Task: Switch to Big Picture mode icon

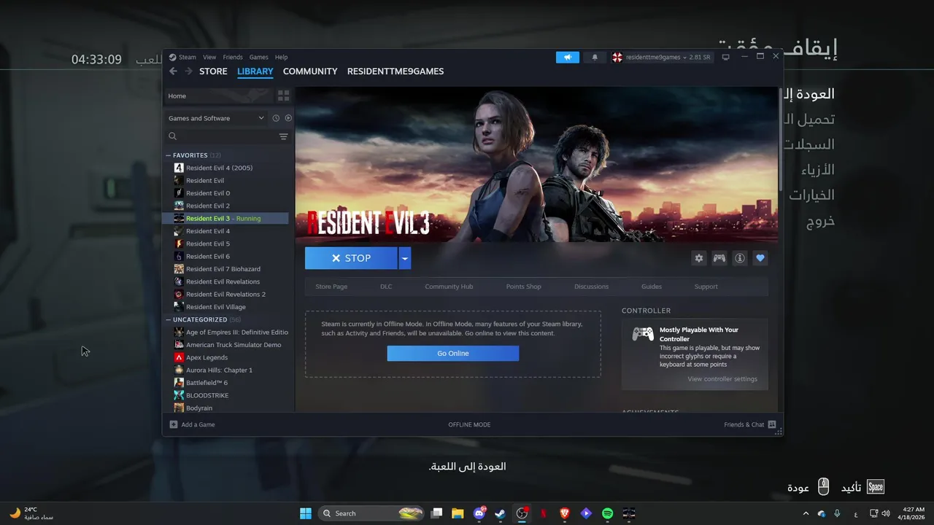Action: click(x=725, y=57)
